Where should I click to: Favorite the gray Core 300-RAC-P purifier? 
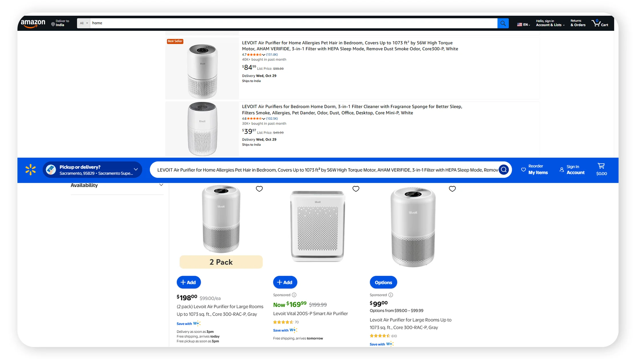pyautogui.click(x=452, y=189)
